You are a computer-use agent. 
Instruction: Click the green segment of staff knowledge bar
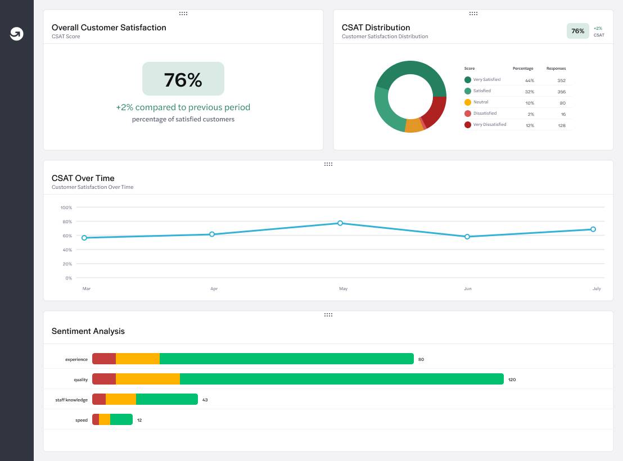click(x=167, y=399)
